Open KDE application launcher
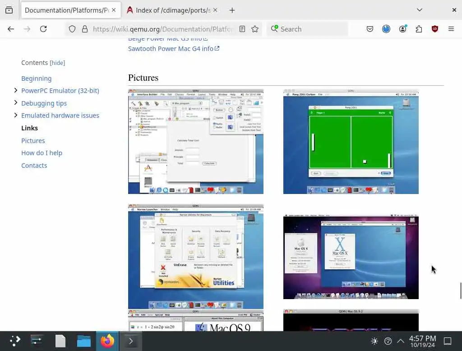The width and height of the screenshot is (462, 351). click(14, 341)
